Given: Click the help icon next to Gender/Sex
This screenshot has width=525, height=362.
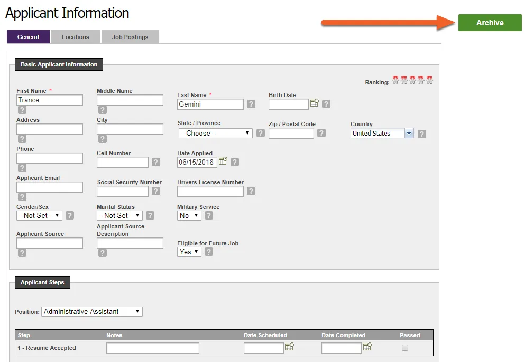Looking at the screenshot, I should 70,215.
